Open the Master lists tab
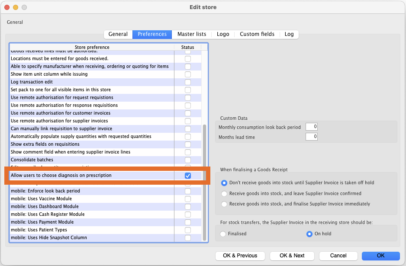406x266 pixels. click(x=192, y=34)
